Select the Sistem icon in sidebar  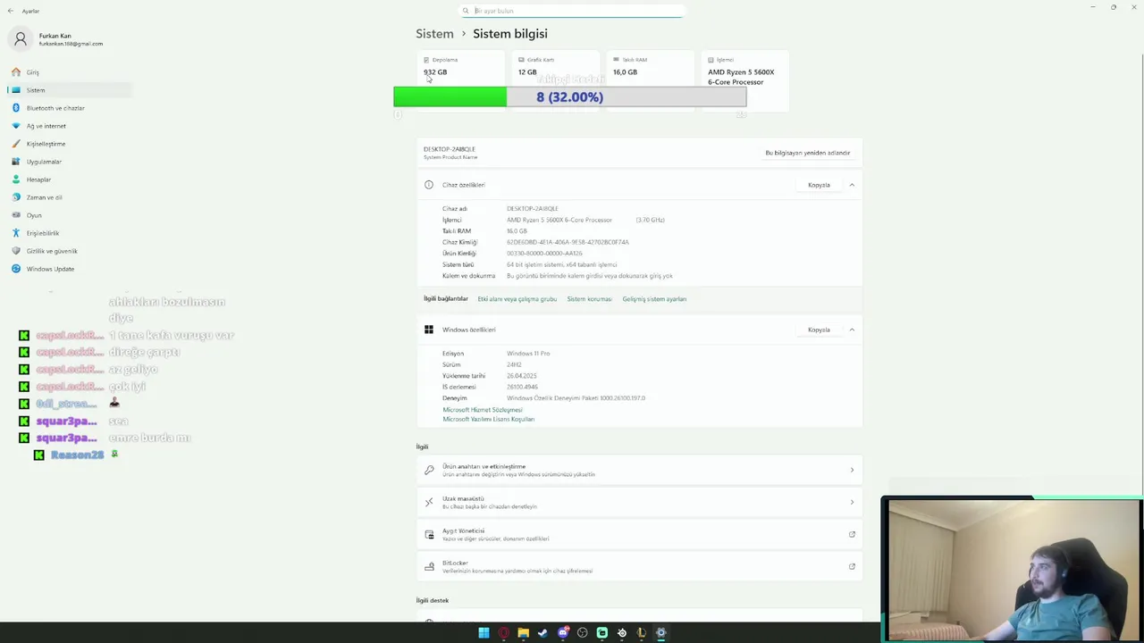16,90
